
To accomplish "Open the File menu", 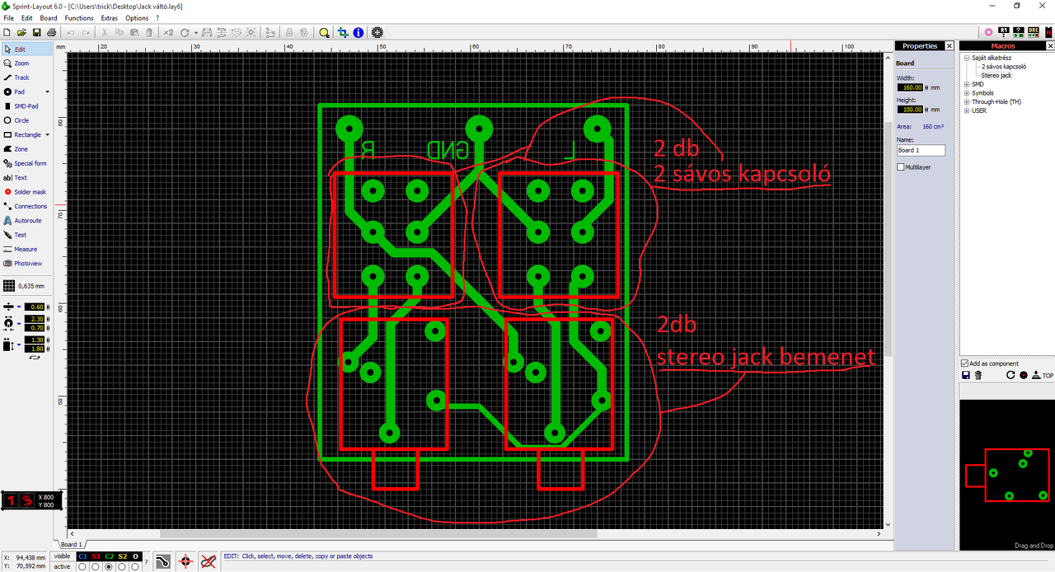I will (8, 18).
